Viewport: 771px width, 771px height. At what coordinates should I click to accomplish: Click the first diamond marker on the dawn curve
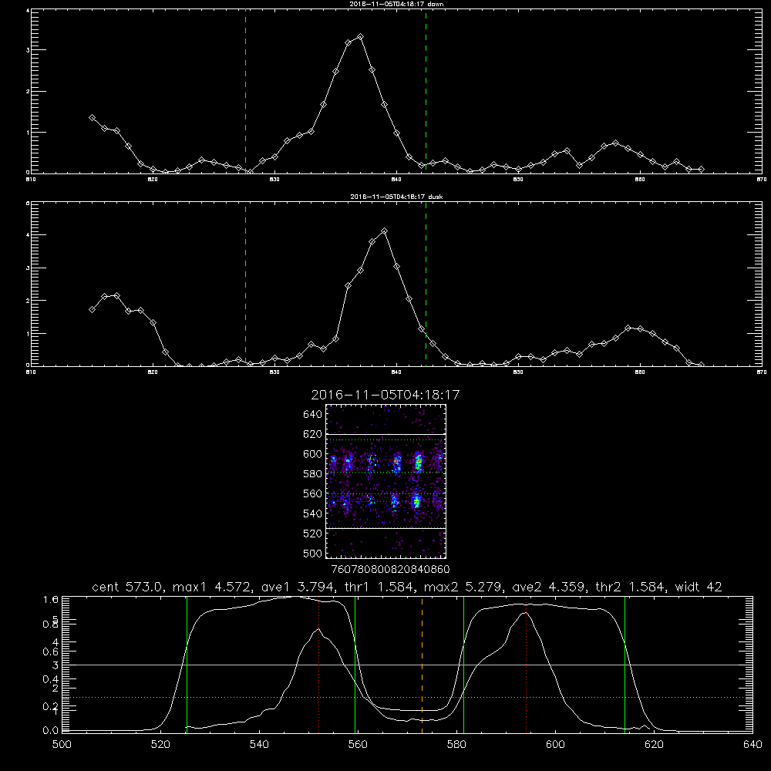click(x=92, y=118)
